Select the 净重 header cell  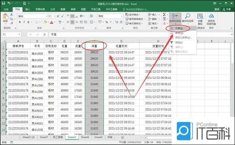click(x=94, y=46)
